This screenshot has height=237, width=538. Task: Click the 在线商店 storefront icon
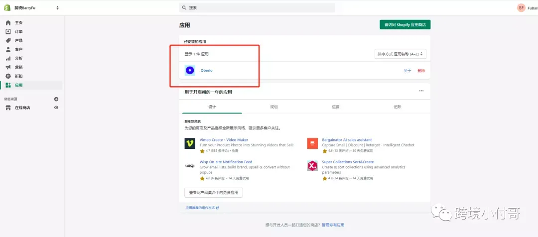[x=8, y=108]
